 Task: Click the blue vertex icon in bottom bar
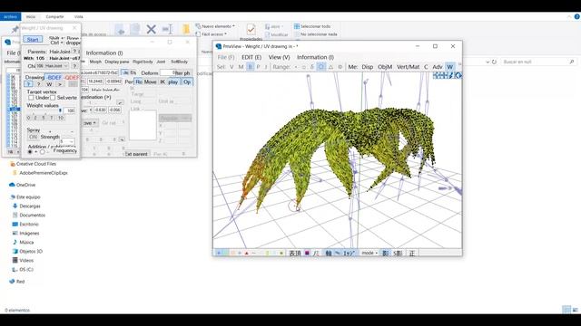click(219, 254)
